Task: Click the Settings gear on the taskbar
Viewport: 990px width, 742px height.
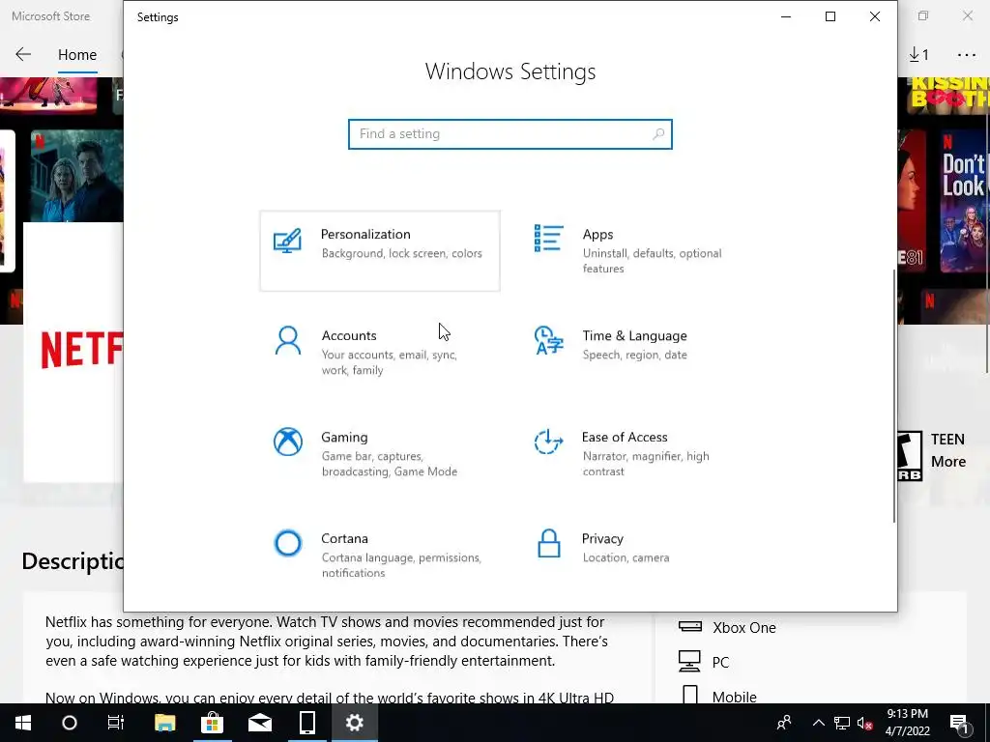Action: click(354, 723)
